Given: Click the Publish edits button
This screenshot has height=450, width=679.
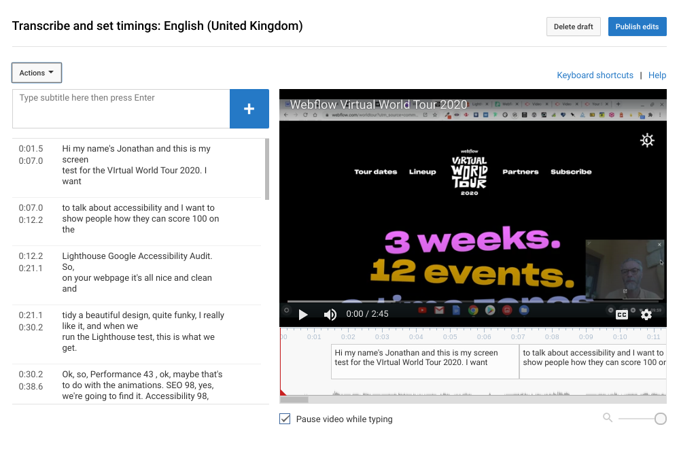Looking at the screenshot, I should 637,27.
